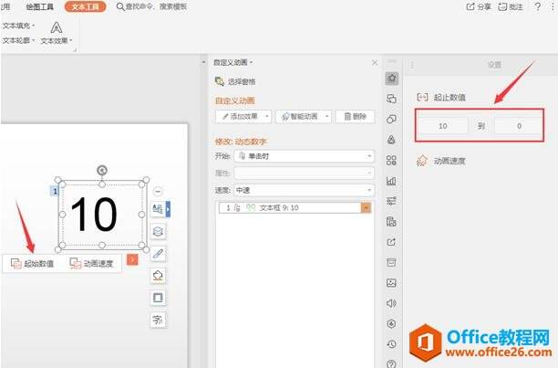This screenshot has height=368, width=558.
Task: Open orange dropdown arrow on 文本框 9 animation item
Action: [x=366, y=207]
